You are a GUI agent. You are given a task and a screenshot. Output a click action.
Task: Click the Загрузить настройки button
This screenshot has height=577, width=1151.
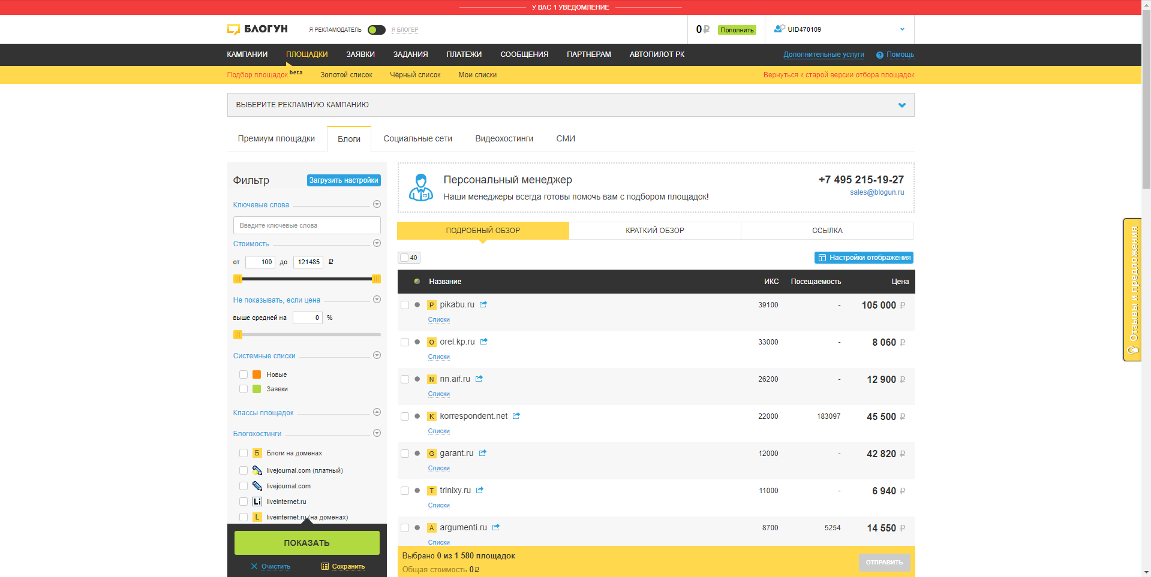(x=344, y=180)
